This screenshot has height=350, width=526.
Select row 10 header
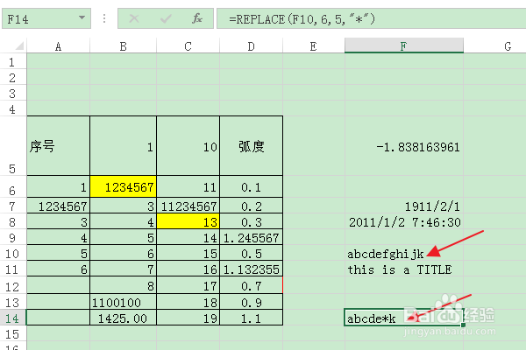[x=13, y=253]
